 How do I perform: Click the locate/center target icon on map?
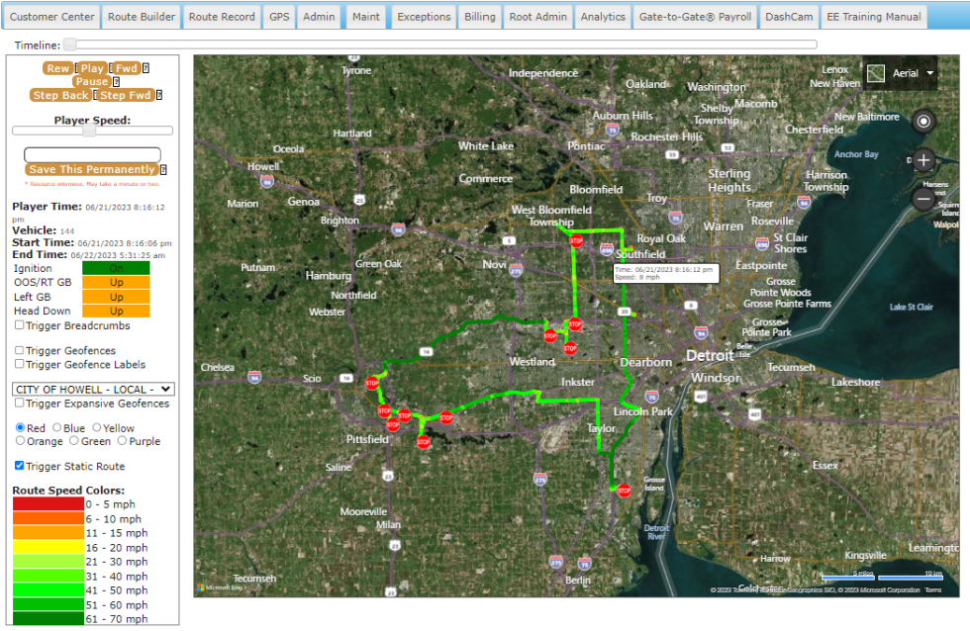922,121
